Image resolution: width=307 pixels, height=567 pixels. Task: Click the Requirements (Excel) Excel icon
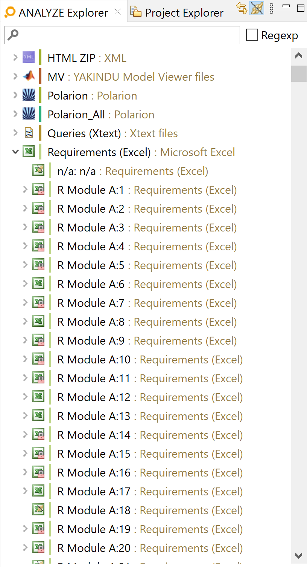(29, 152)
